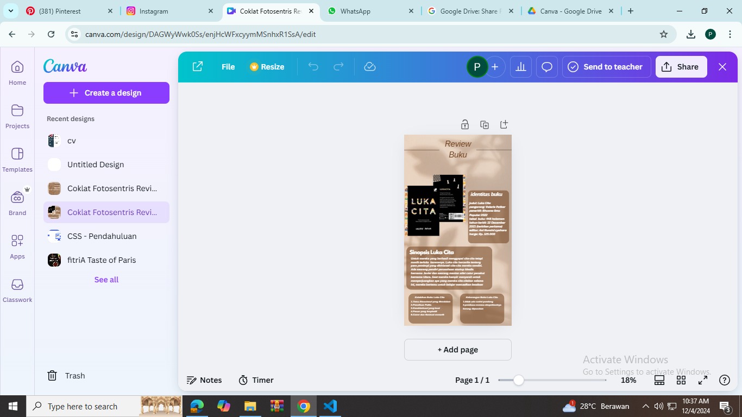Open design in new window icon
This screenshot has width=742, height=417.
(198, 67)
